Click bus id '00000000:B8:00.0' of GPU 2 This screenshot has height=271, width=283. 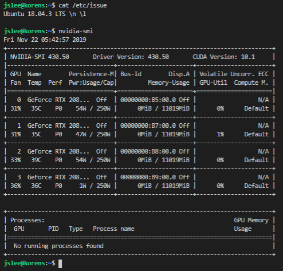[148, 151]
